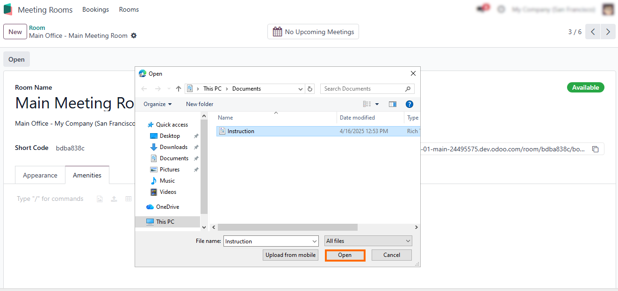Image resolution: width=618 pixels, height=291 pixels.
Task: Click the Help question mark icon
Action: pos(409,104)
